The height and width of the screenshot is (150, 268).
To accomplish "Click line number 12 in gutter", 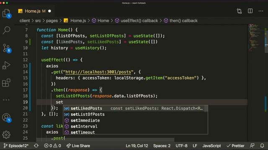I will 25,60.
